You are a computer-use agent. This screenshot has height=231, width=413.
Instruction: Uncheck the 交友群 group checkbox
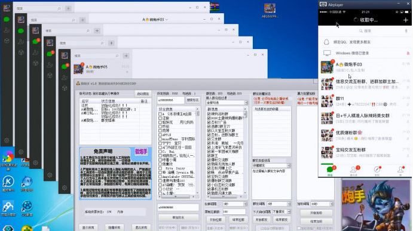pyautogui.click(x=209, y=139)
